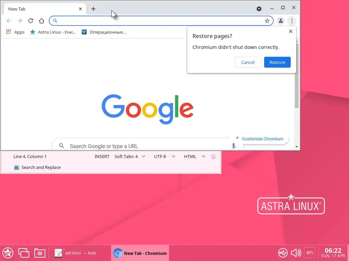Screen dimensions: 349x261
Task: Switch keyboard layout with en indicator
Action: (x=309, y=253)
